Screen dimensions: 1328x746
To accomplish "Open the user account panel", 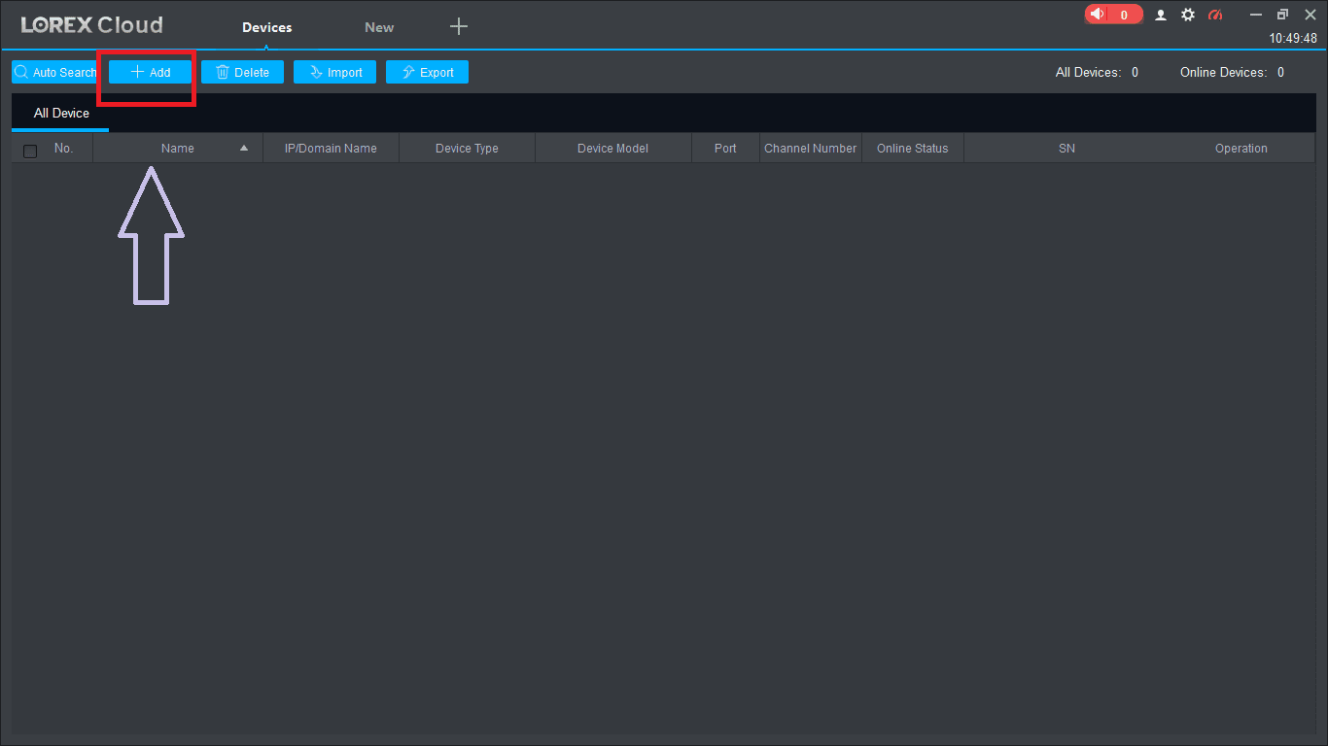I will (1160, 15).
